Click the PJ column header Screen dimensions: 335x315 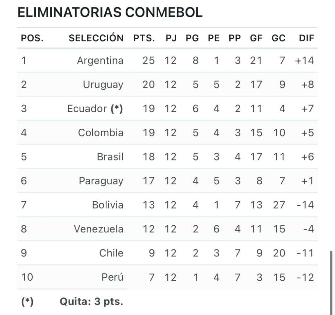[171, 38]
